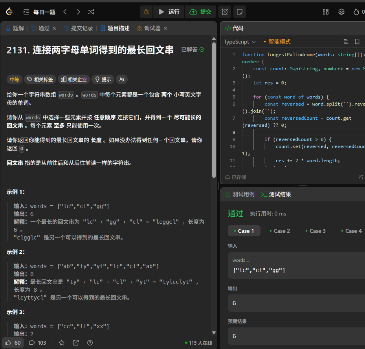Click the 预期结果 expected value 6
365x349 pixels.
tap(296, 336)
